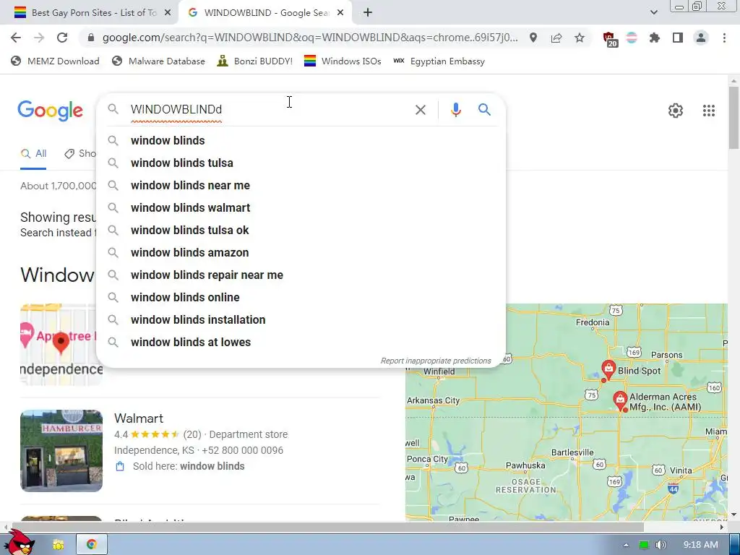Open the MEMZ Download bookmark
This screenshot has height=555, width=740.
[x=55, y=61]
